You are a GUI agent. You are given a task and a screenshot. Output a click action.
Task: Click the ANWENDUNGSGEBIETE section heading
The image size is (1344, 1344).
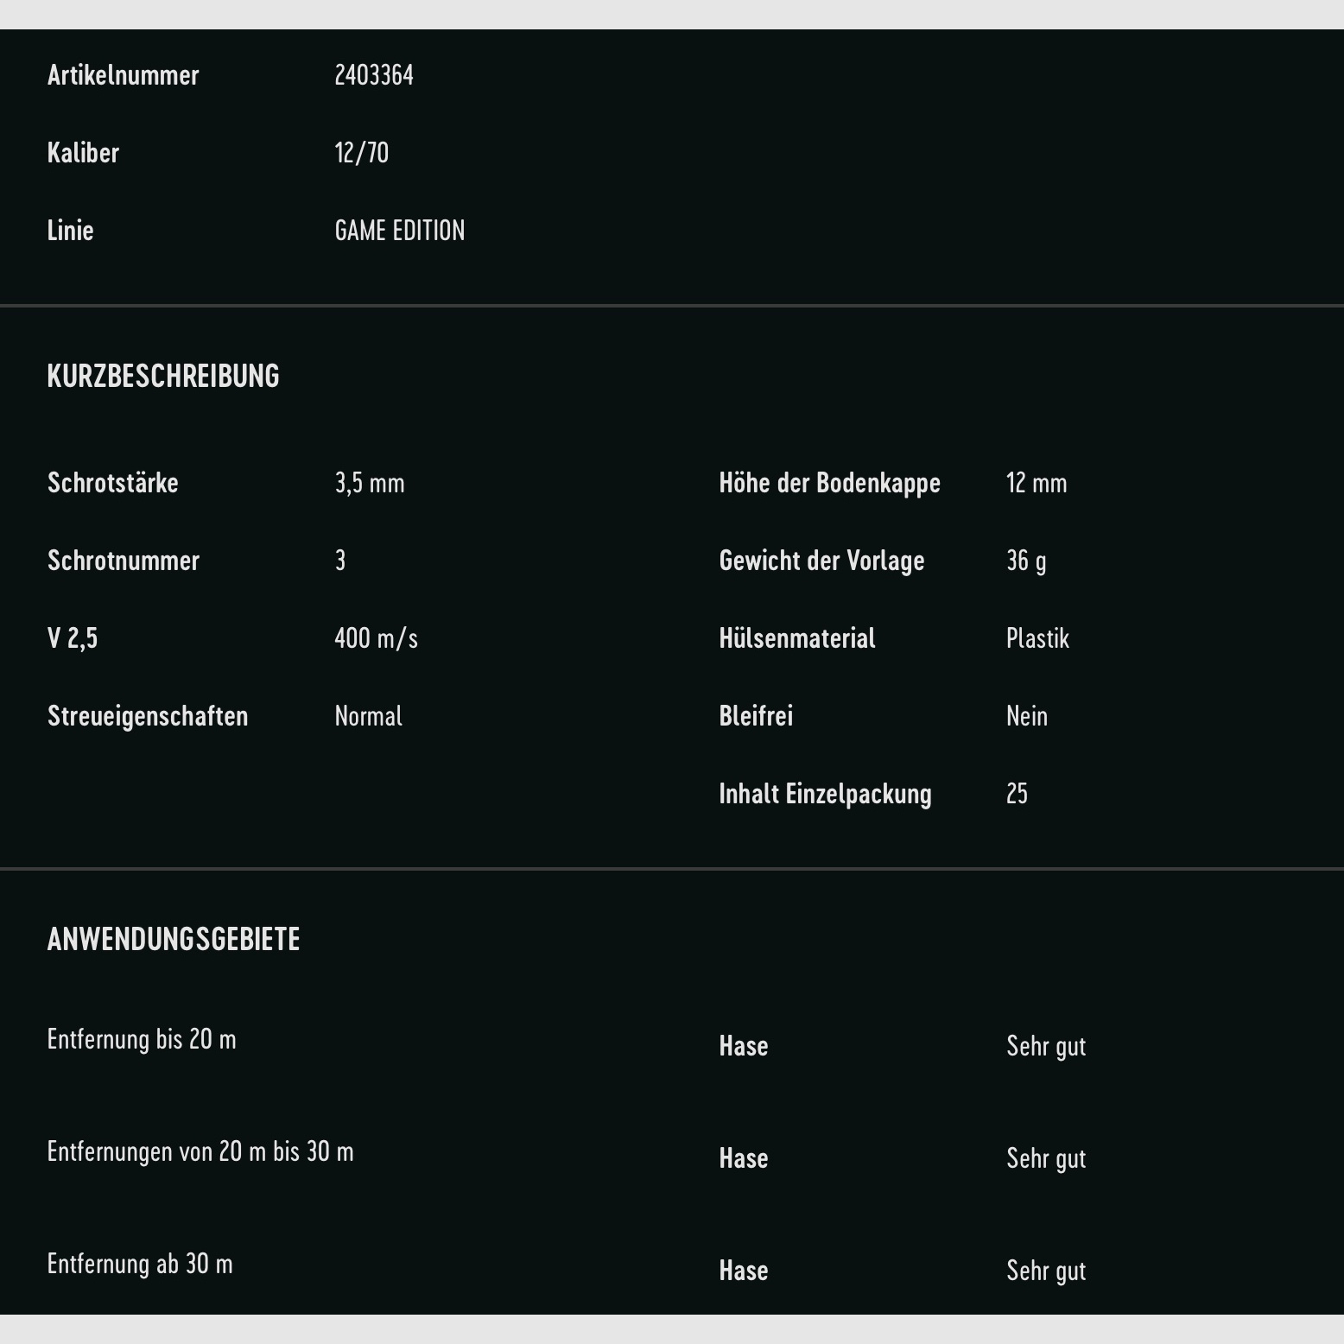tap(174, 939)
